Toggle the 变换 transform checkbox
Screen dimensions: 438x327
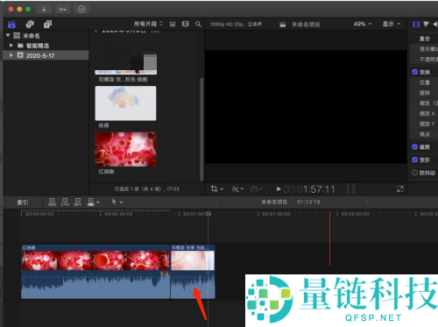[414, 72]
